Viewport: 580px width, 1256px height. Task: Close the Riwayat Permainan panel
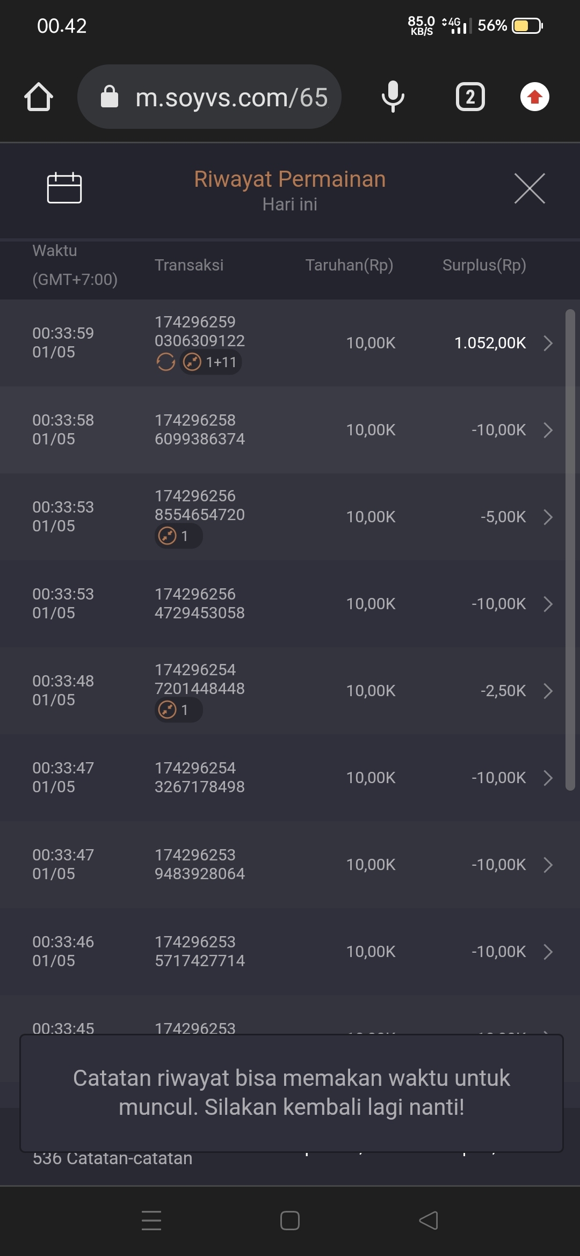point(530,188)
